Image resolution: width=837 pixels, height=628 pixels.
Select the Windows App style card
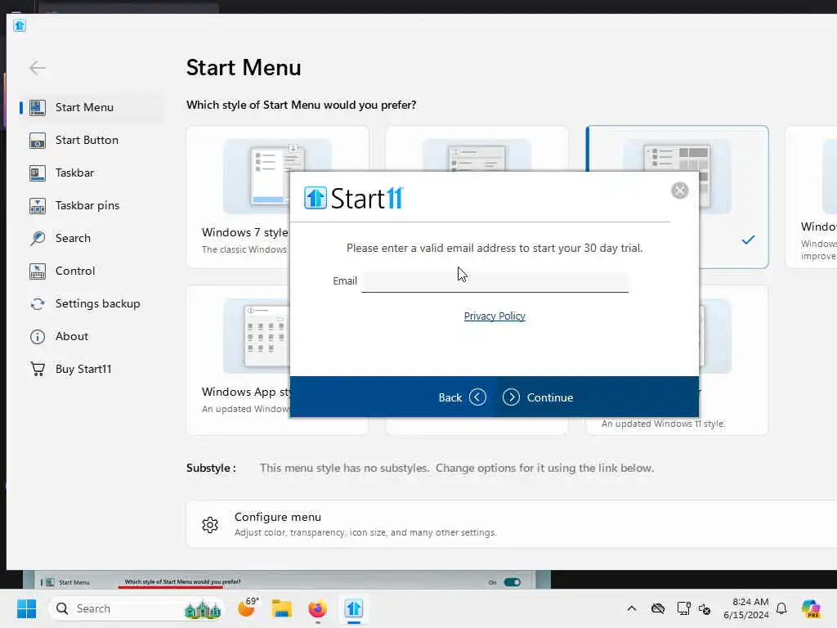point(238,360)
